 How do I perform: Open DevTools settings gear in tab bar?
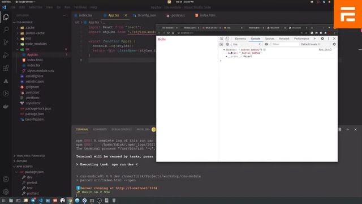[x=322, y=39]
